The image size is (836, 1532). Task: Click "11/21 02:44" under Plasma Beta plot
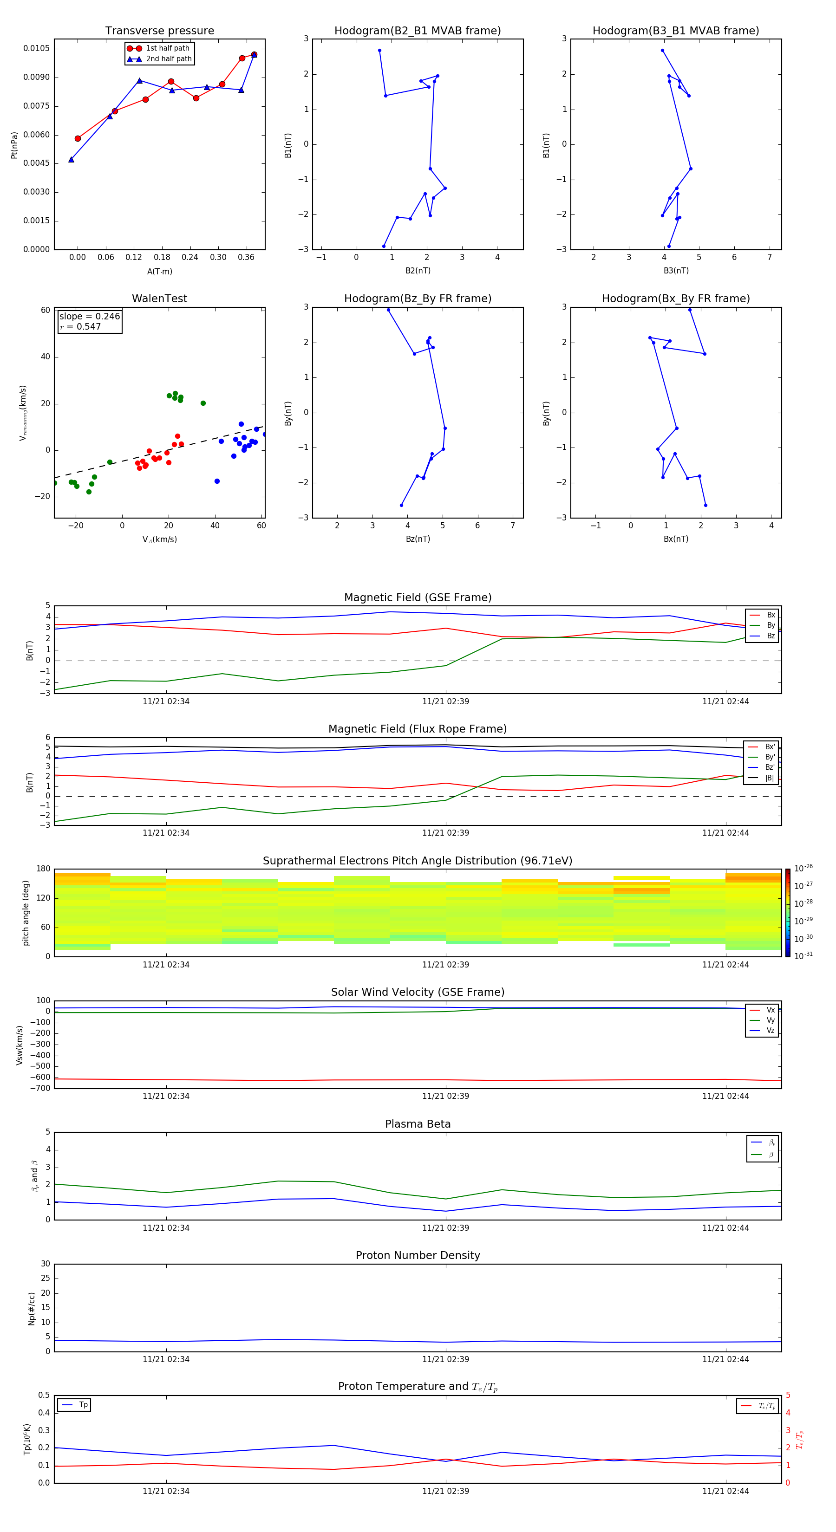click(x=725, y=1228)
